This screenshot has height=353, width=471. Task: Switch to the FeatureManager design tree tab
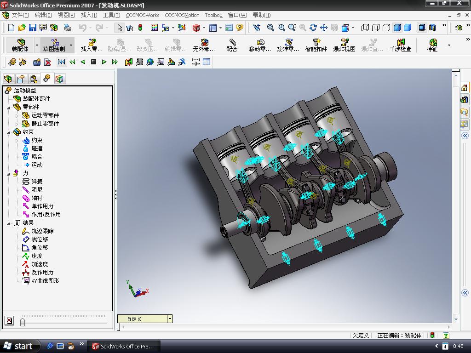tap(8, 79)
